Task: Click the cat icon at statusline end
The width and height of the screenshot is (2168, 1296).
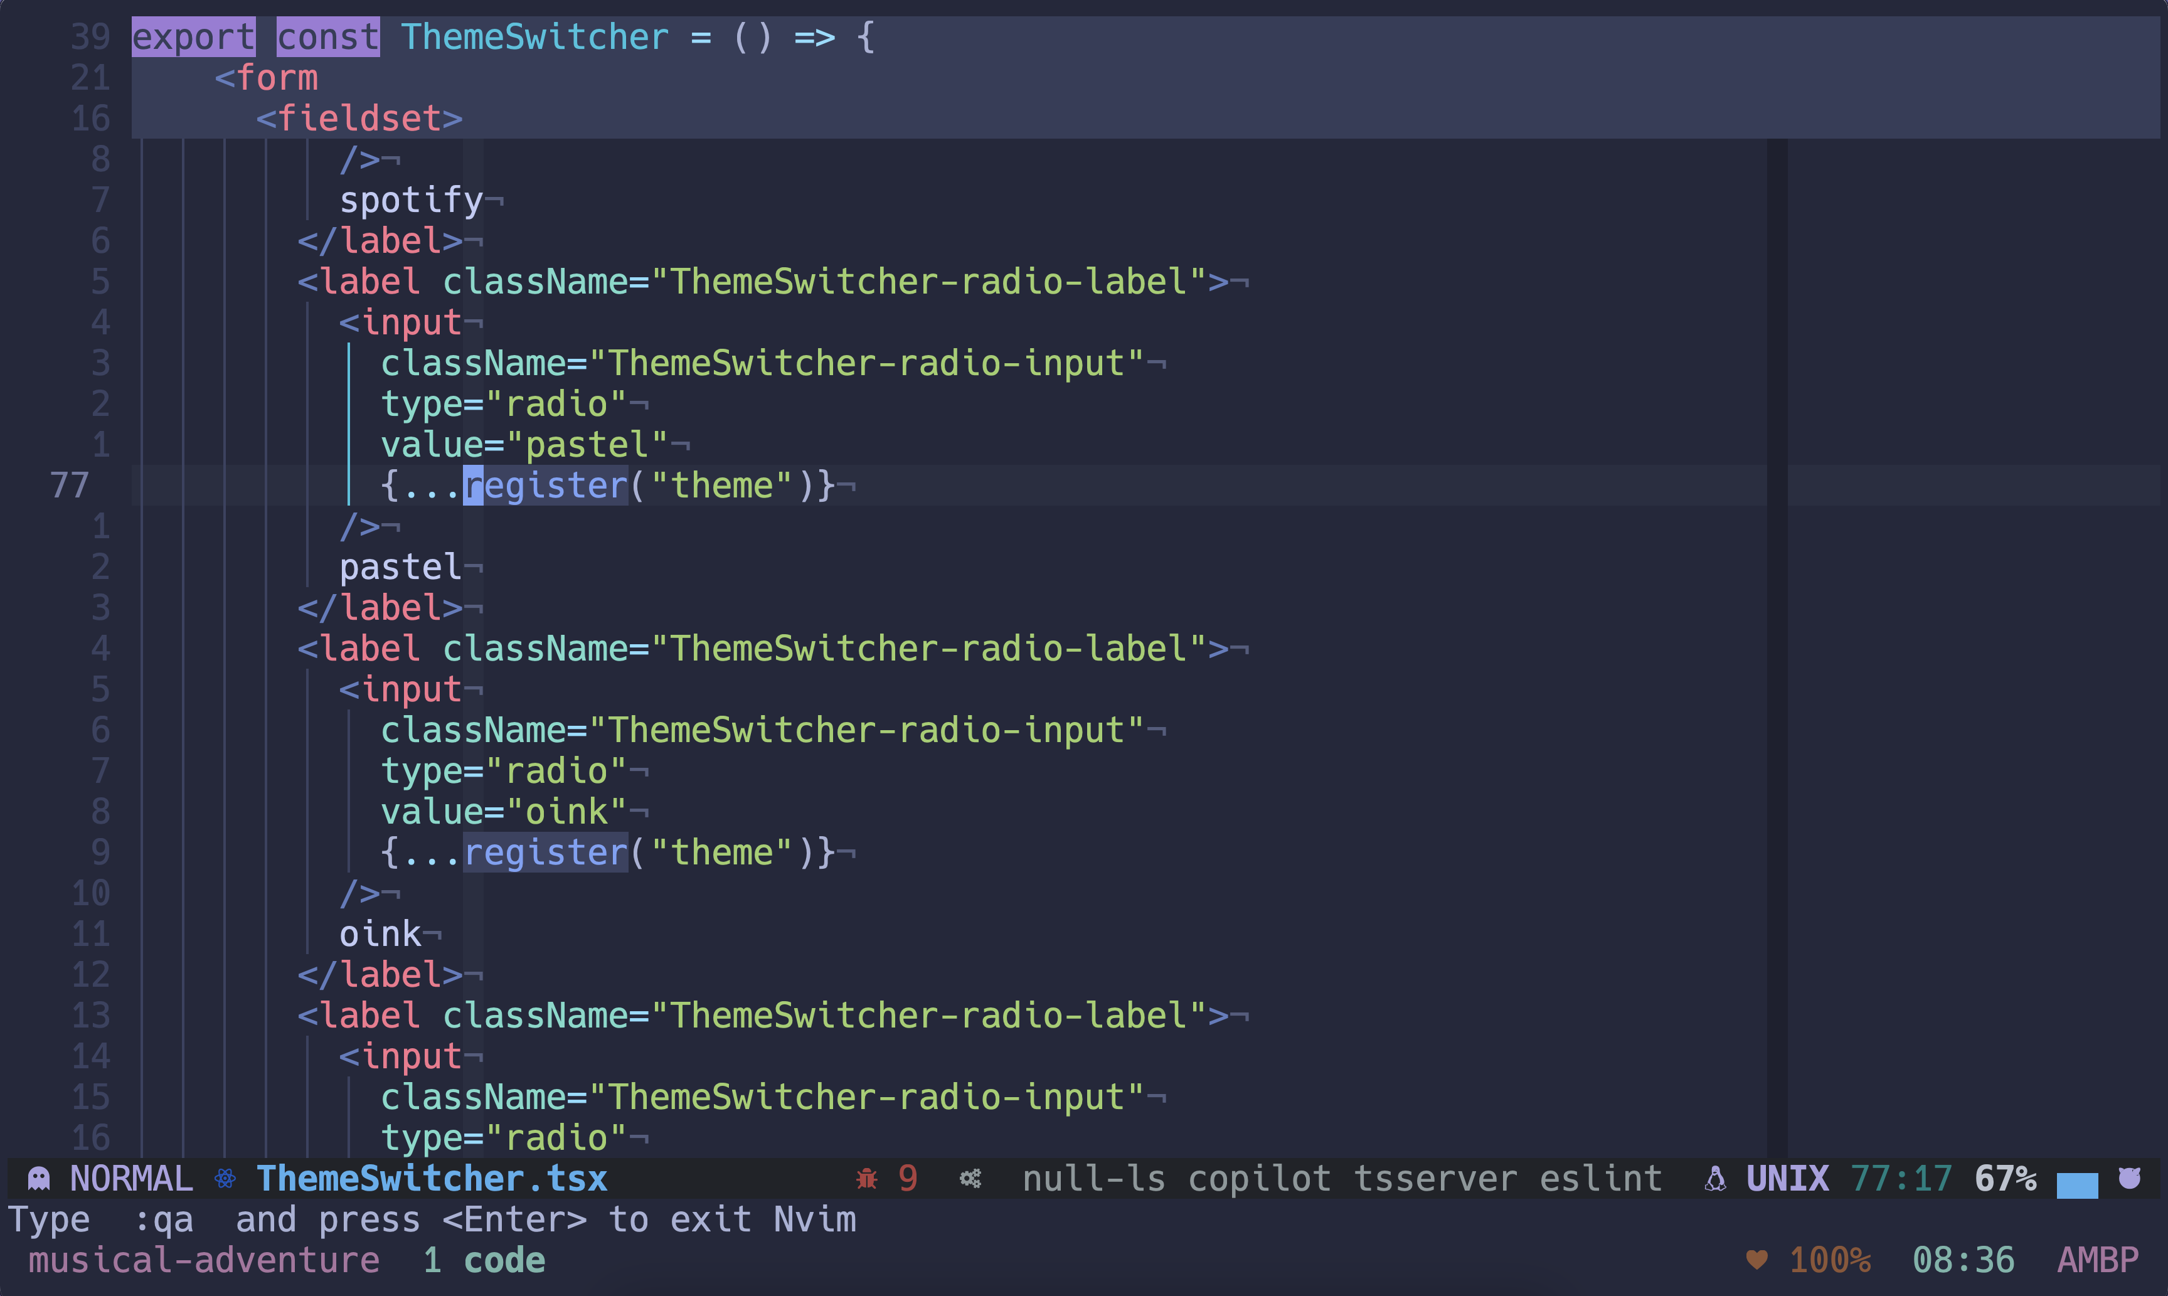Action: coord(2130,1178)
